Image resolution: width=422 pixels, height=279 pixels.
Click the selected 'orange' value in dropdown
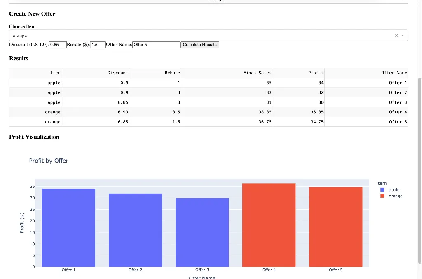click(x=20, y=35)
